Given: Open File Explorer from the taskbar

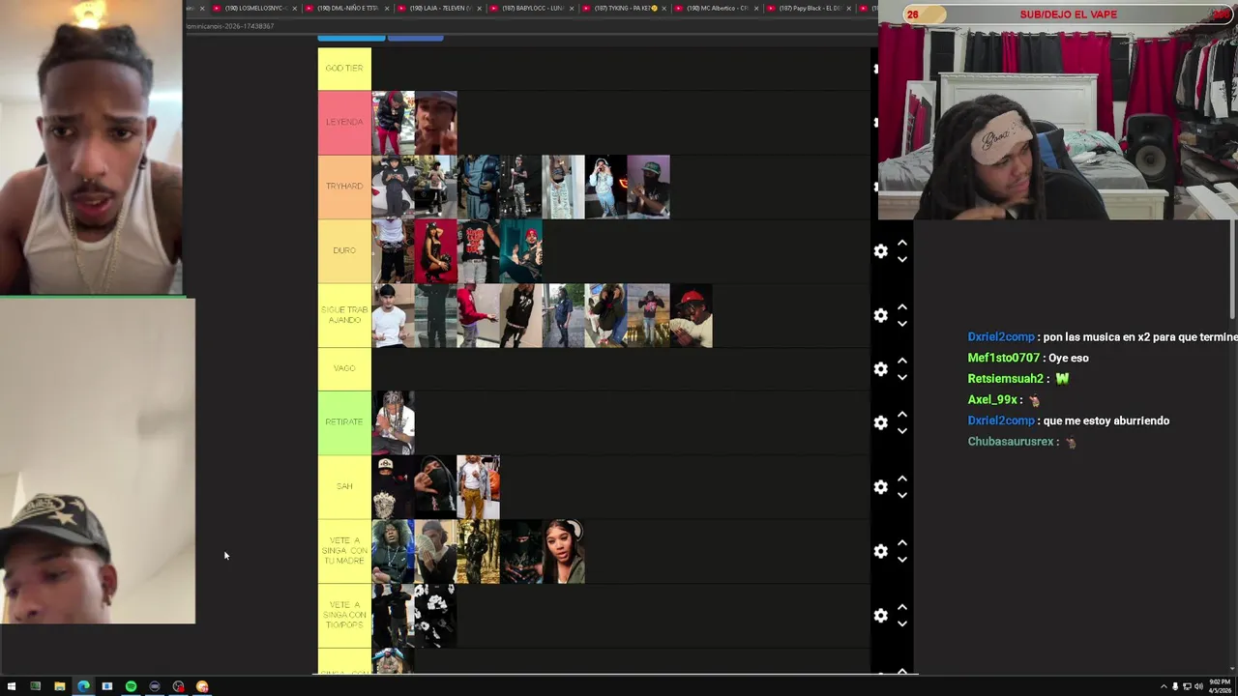Looking at the screenshot, I should [59, 686].
